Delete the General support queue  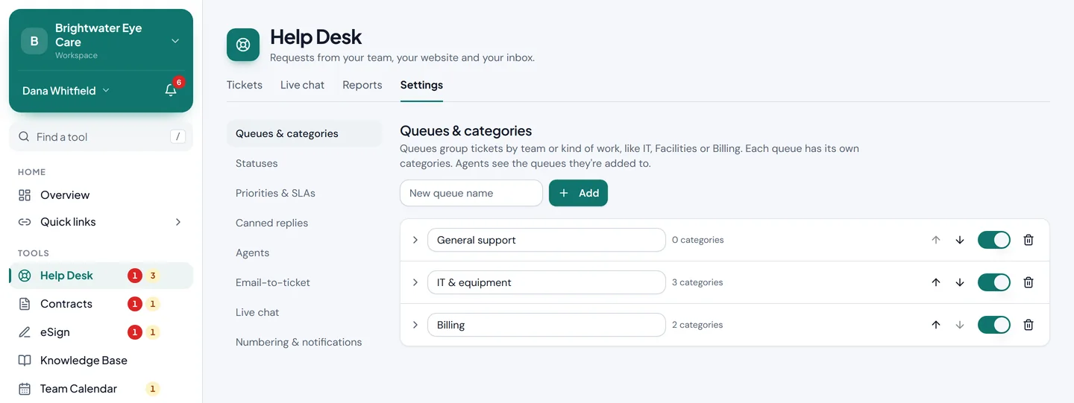point(1029,240)
